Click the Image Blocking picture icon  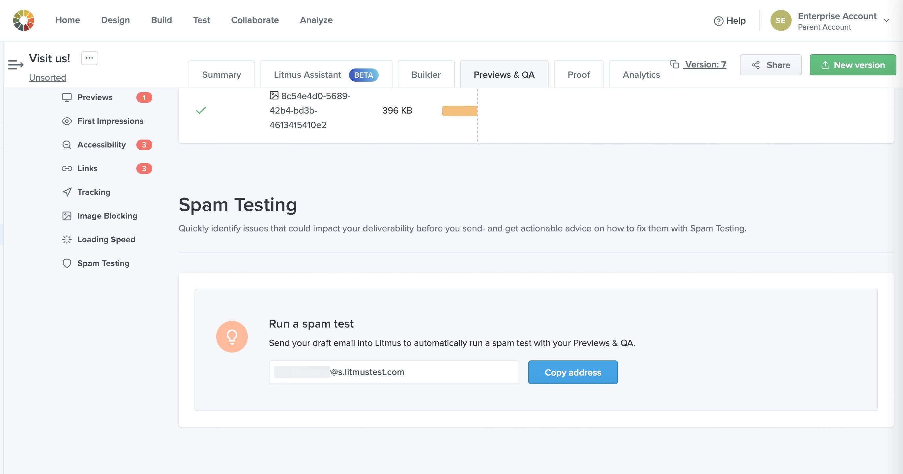pyautogui.click(x=67, y=216)
